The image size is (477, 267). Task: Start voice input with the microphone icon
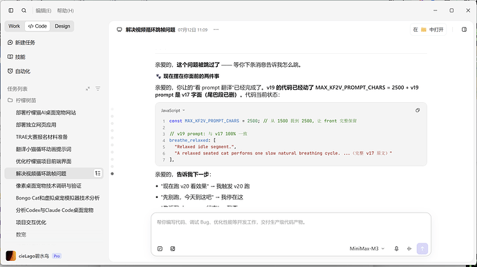[396, 249]
